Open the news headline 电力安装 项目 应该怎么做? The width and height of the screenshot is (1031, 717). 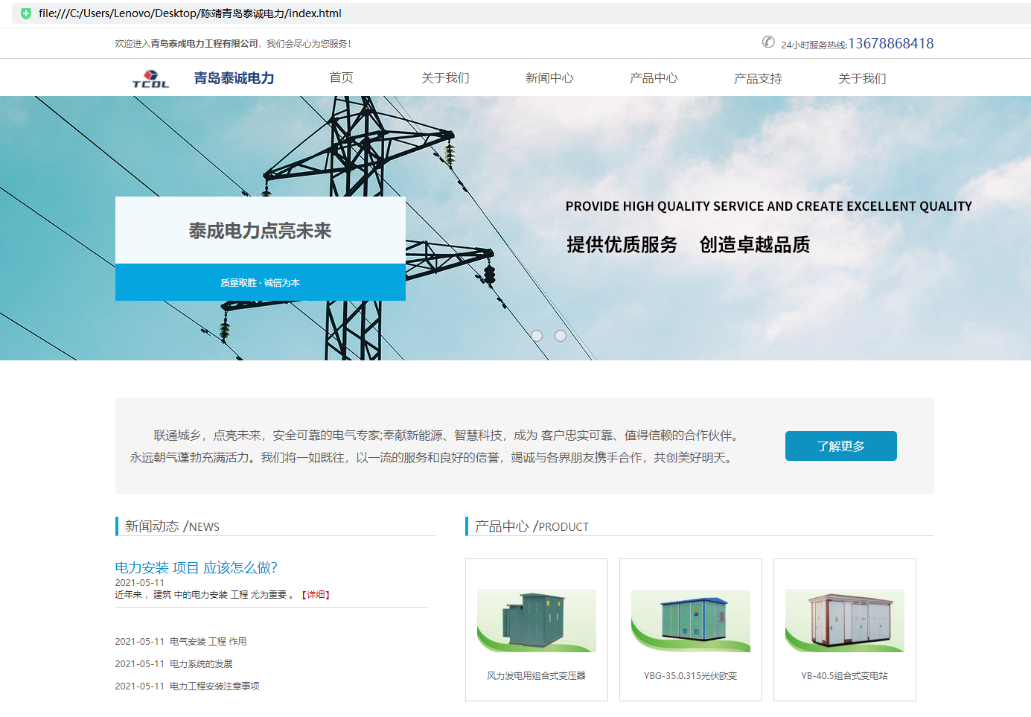(197, 568)
